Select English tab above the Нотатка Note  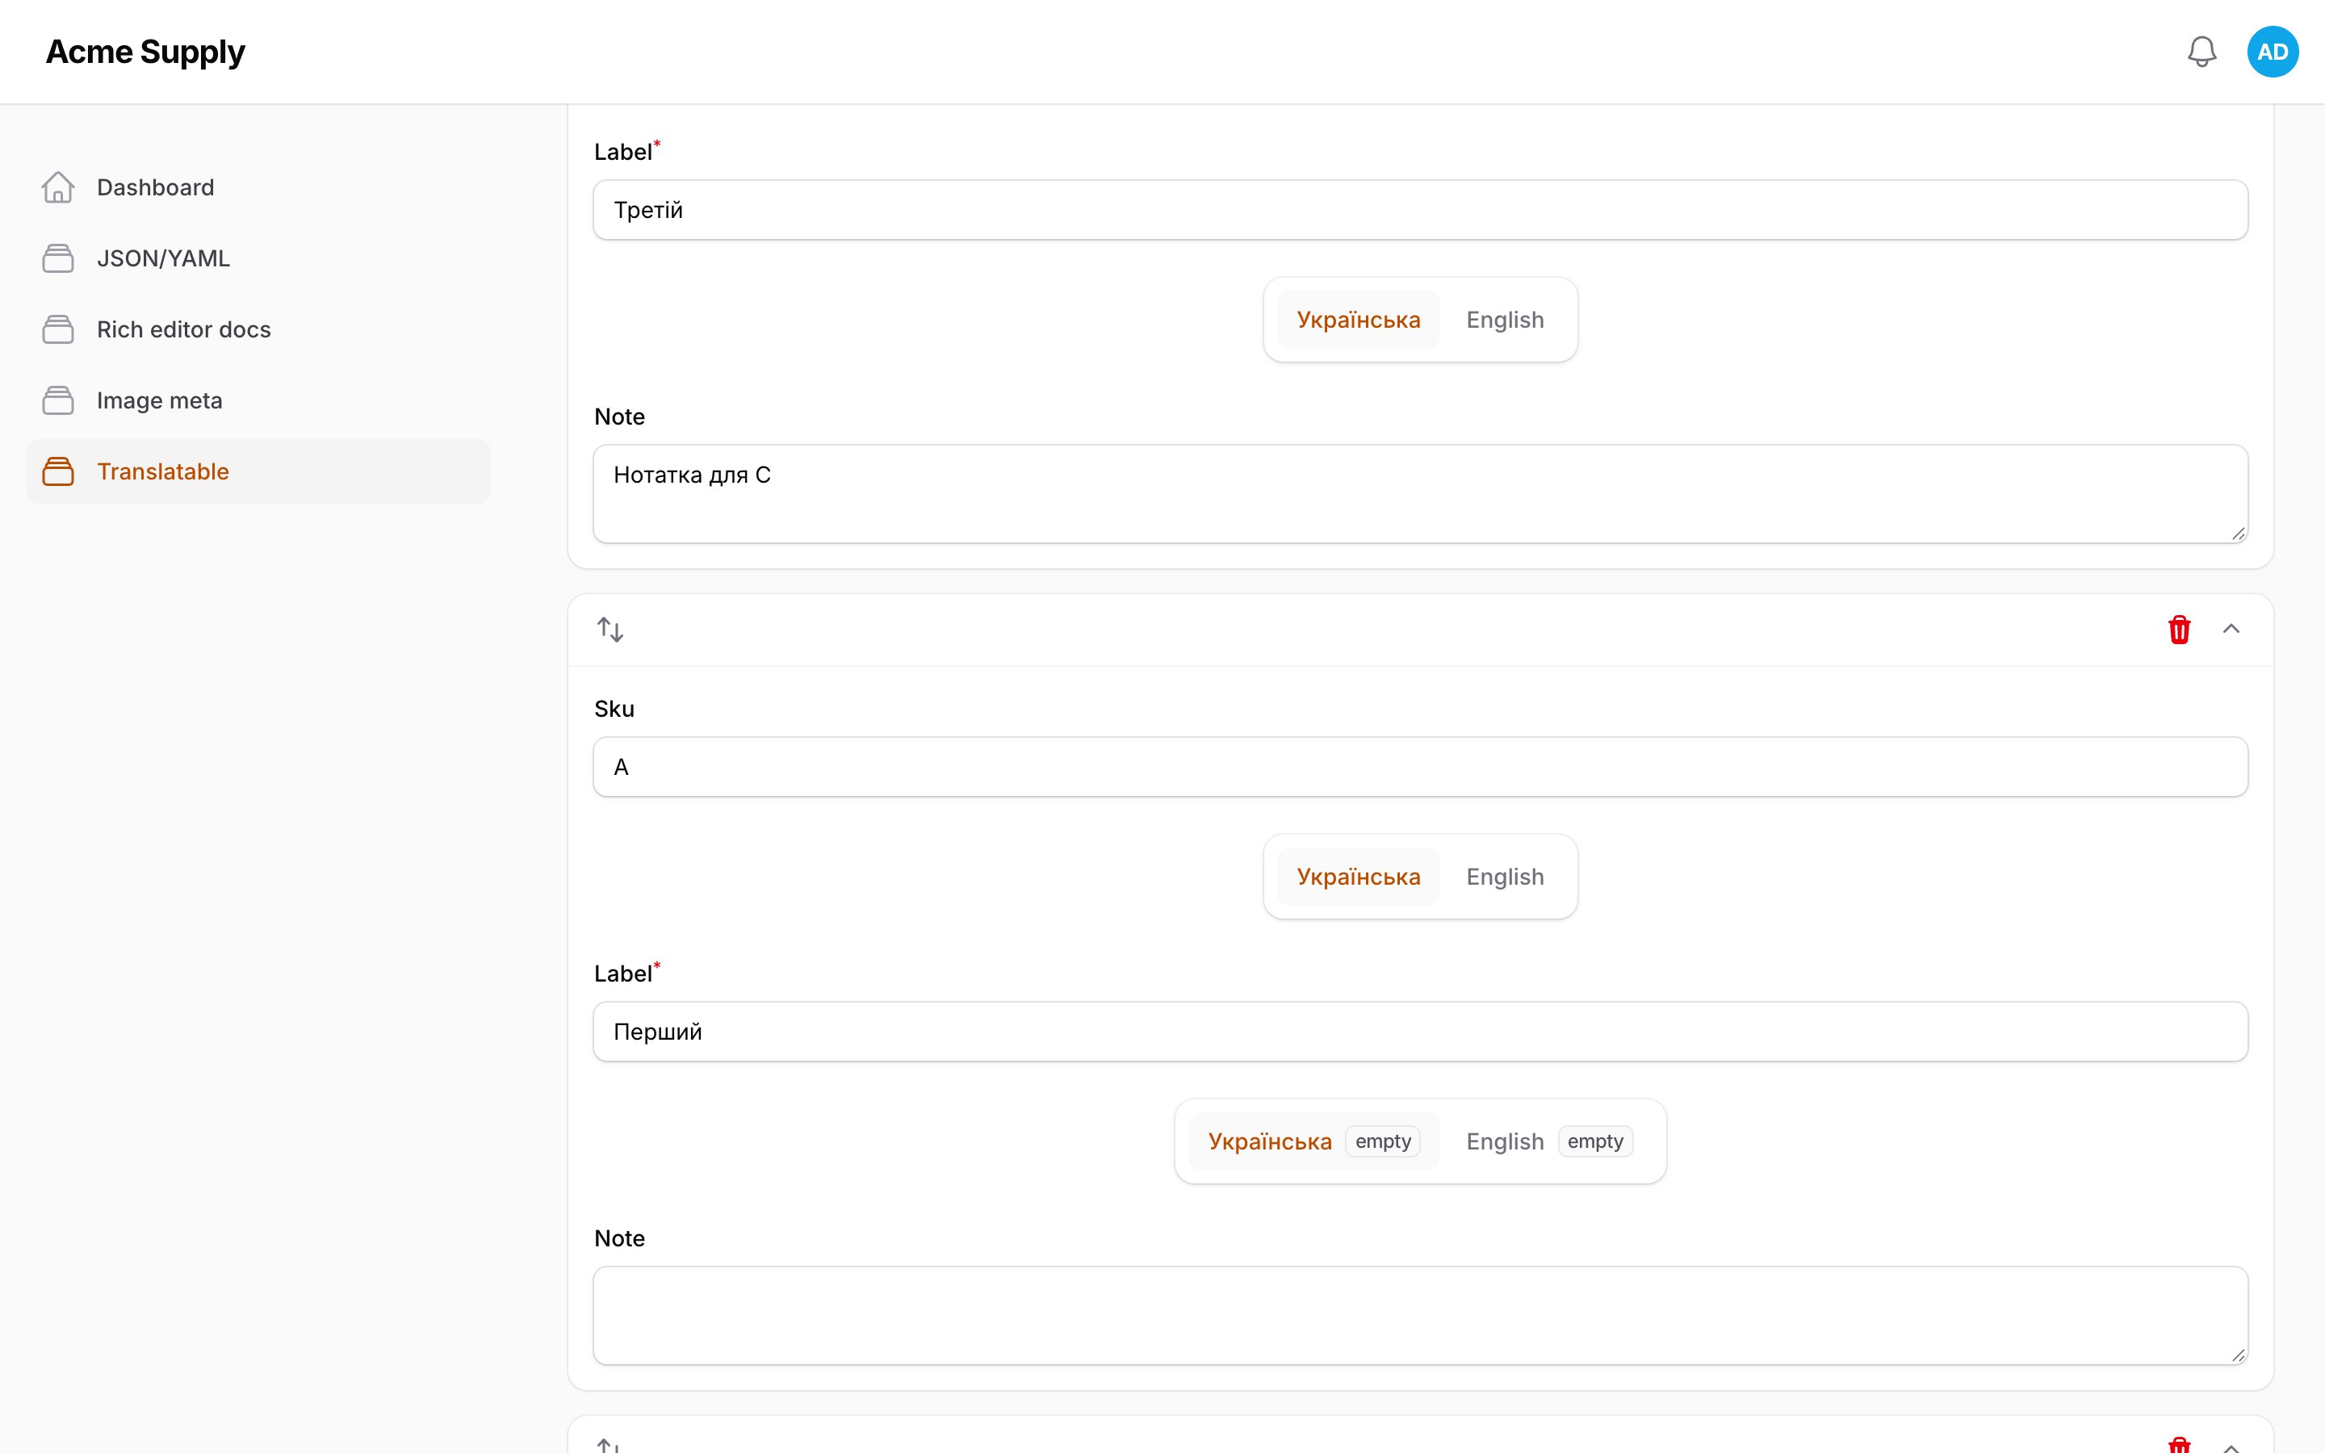click(1505, 320)
